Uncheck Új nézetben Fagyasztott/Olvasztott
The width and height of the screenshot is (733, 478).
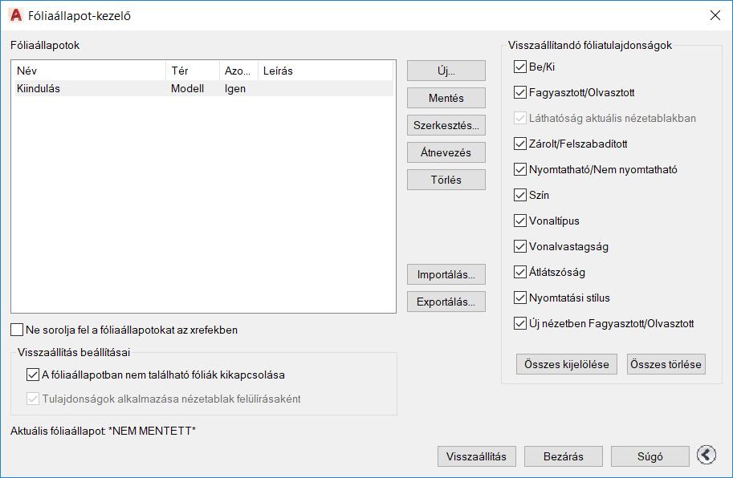click(x=519, y=323)
